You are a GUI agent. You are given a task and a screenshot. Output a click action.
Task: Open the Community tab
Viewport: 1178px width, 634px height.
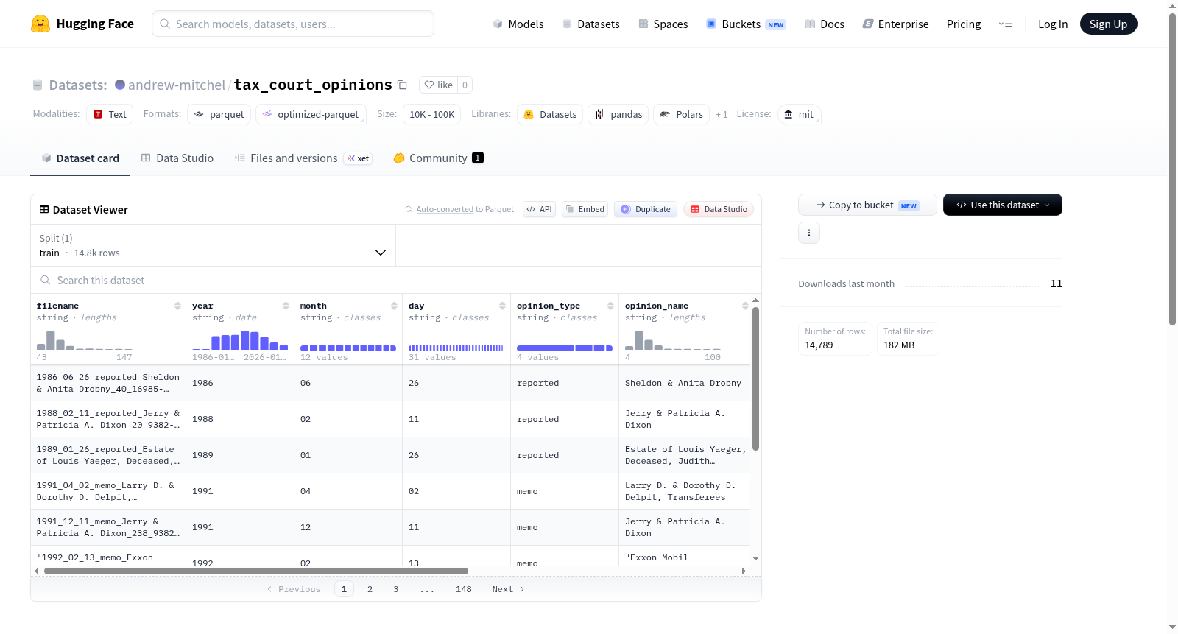[438, 158]
